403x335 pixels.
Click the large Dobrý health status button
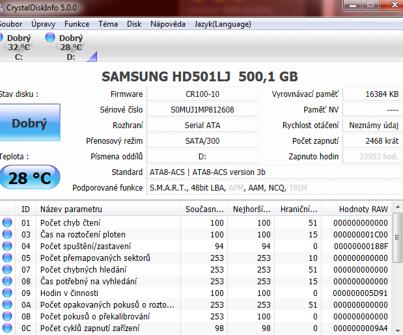tap(29, 122)
